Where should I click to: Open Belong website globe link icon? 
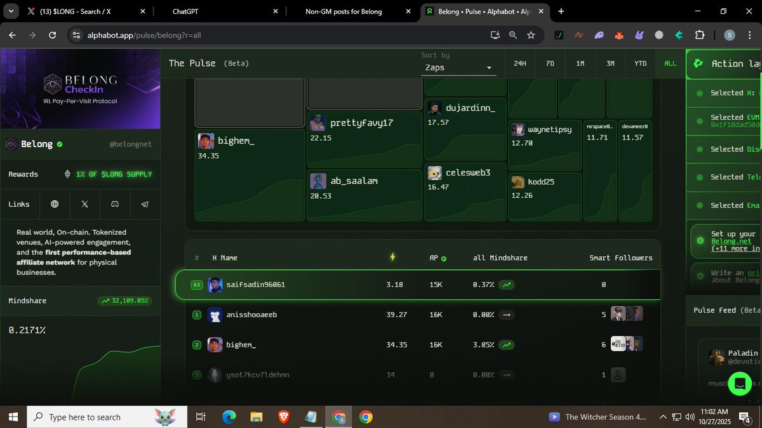(55, 204)
